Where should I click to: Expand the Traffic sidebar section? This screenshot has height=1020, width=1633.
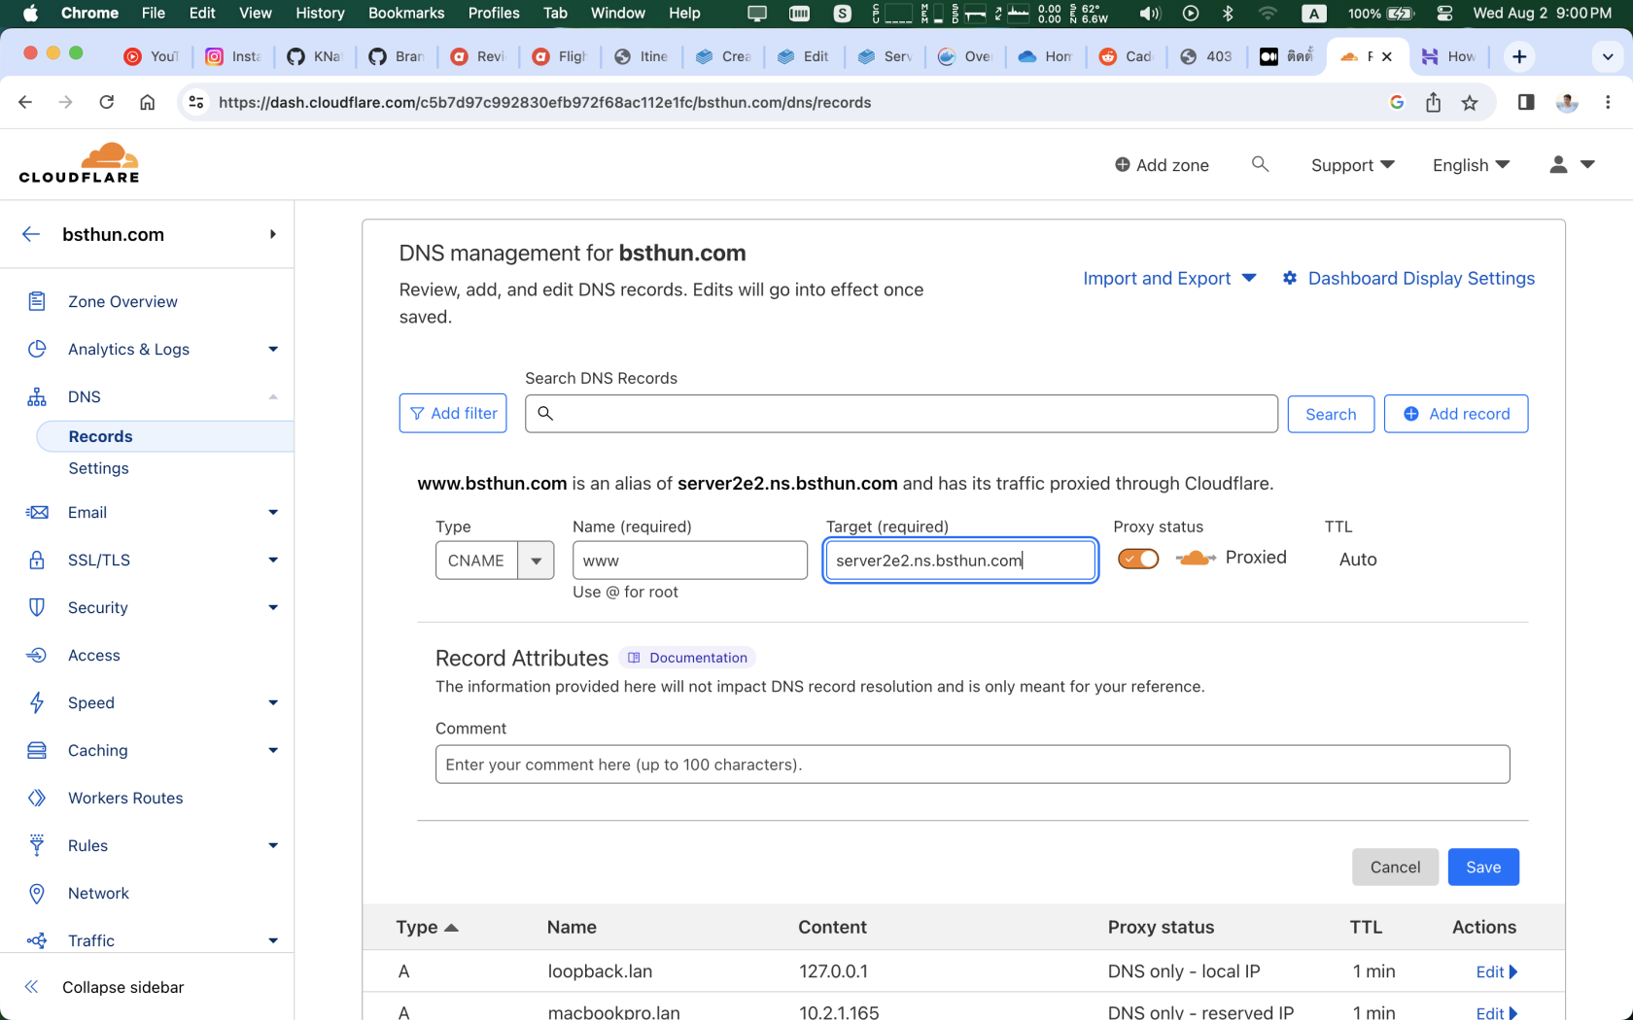tap(272, 940)
